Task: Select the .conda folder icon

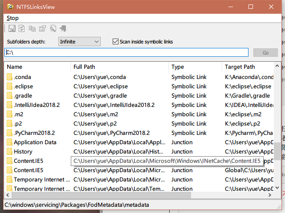Action: click(x=9, y=77)
